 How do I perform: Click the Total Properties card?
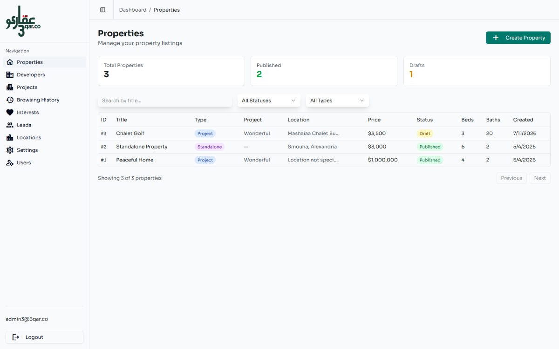tap(171, 71)
